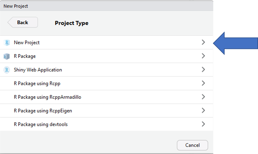Screen dimensions: 258x154
Task: Expand chevron for RcppArmadillo package row
Action: (x=203, y=97)
